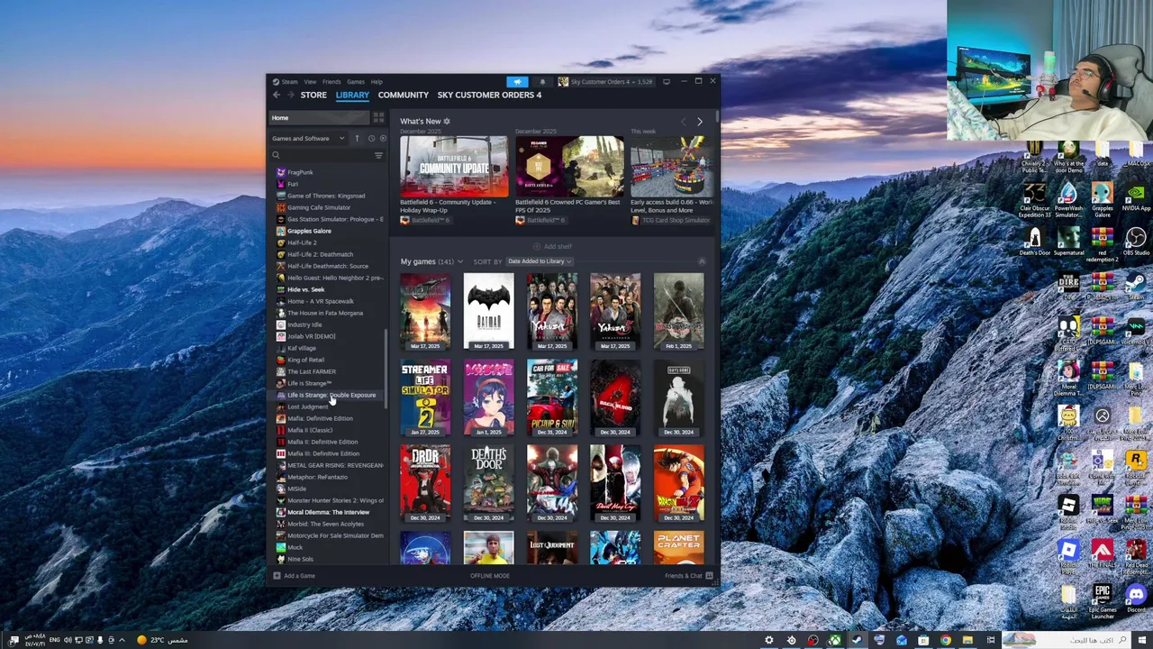Collapse the My games shelf chevron icon
Viewport: 1153px width, 649px height.
click(702, 261)
